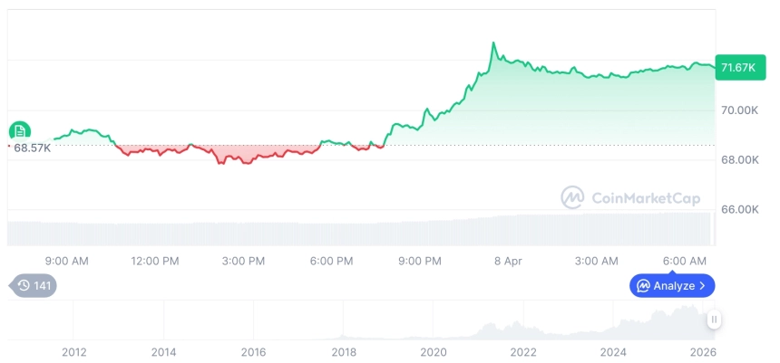This screenshot has height=363, width=780.
Task: Click the 68.57K opening price label
Action: pyautogui.click(x=32, y=147)
